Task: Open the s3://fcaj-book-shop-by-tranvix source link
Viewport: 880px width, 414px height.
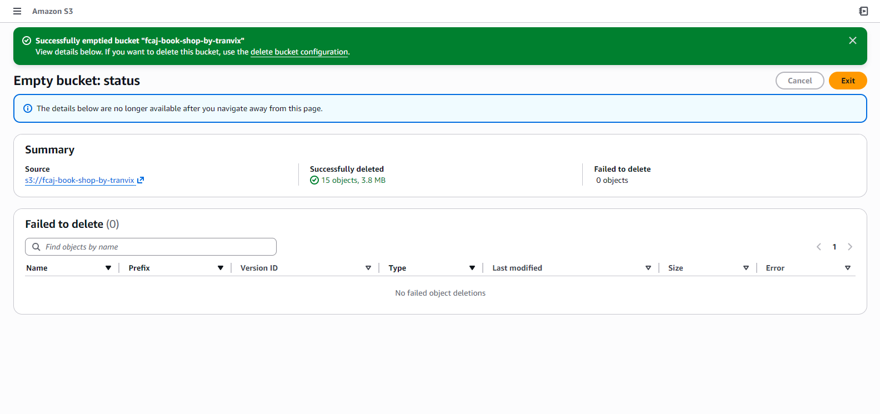Action: pyautogui.click(x=79, y=180)
